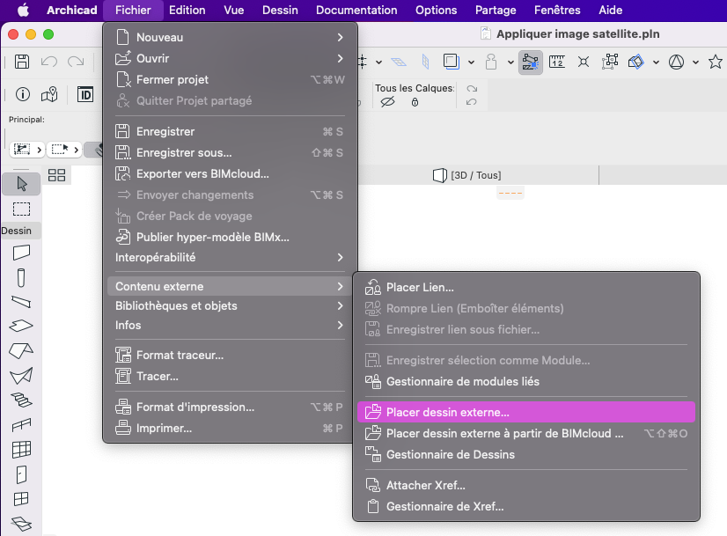Click the Save disk icon in toolbar
The height and width of the screenshot is (536, 727).
coord(22,62)
